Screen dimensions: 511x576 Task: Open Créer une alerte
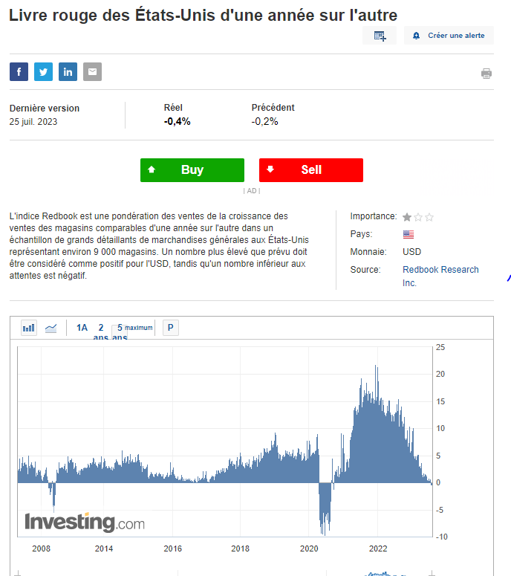(449, 36)
